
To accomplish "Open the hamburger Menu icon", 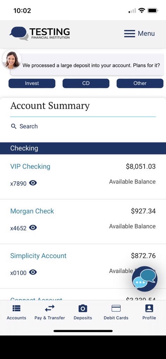I will pos(130,33).
